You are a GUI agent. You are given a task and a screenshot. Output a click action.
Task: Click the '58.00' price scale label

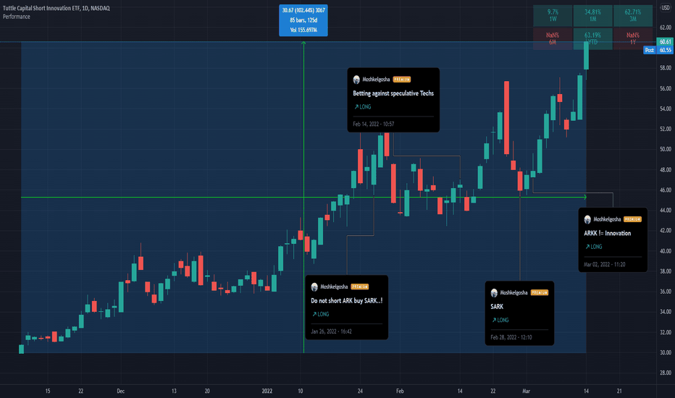click(x=665, y=68)
